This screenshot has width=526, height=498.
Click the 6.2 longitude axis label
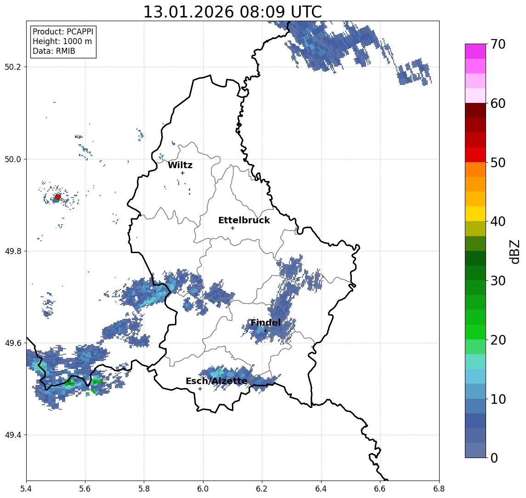(x=262, y=489)
